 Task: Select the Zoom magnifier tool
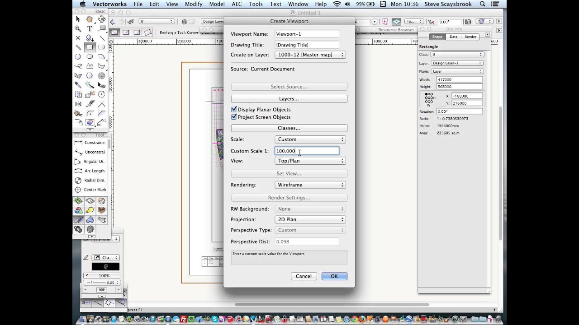click(78, 28)
